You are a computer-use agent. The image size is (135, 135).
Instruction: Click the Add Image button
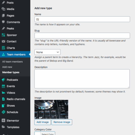pyautogui.click(x=43, y=122)
